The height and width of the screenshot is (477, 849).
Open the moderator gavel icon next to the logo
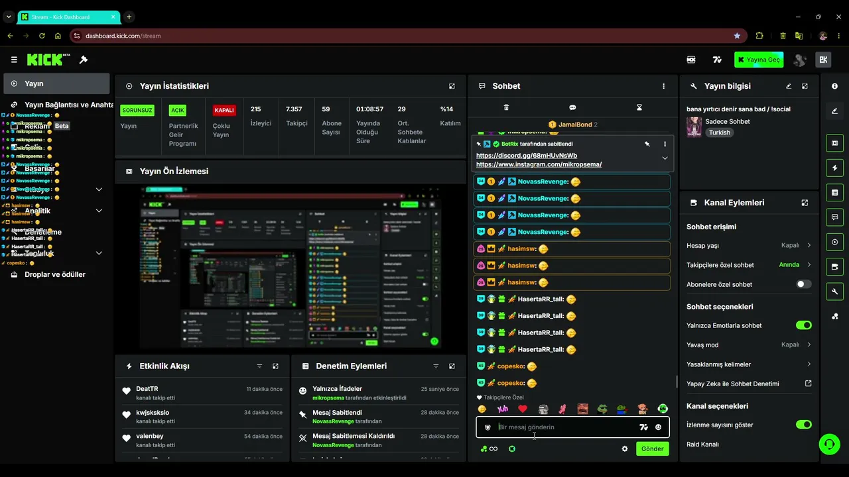pos(84,60)
